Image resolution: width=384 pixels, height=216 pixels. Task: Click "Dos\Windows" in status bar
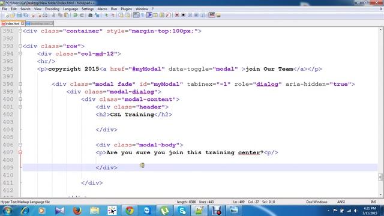tap(317, 202)
